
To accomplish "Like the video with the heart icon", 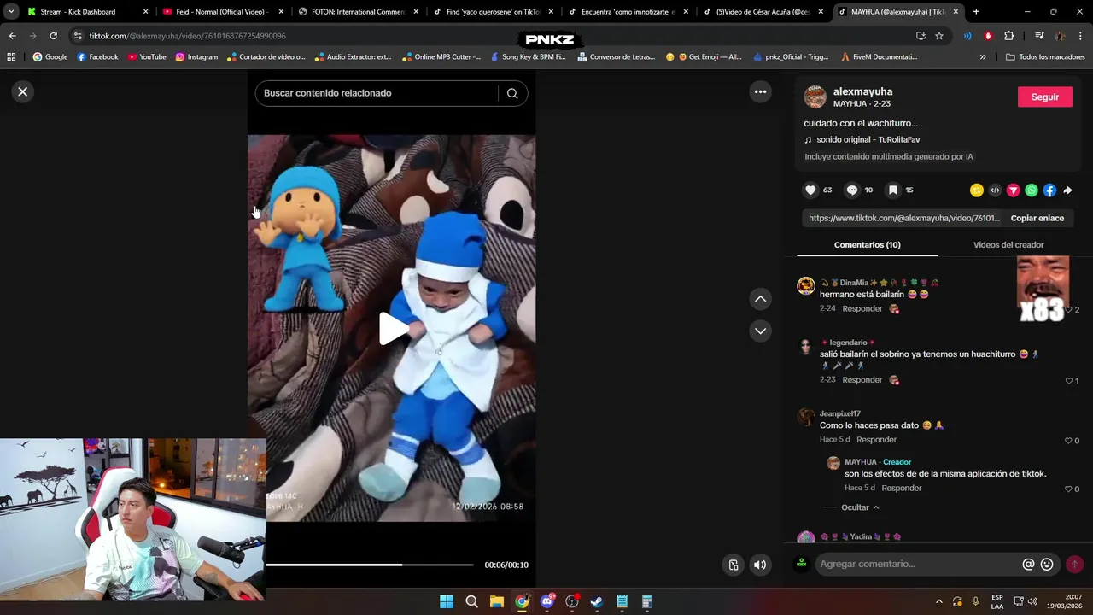I will [x=810, y=190].
